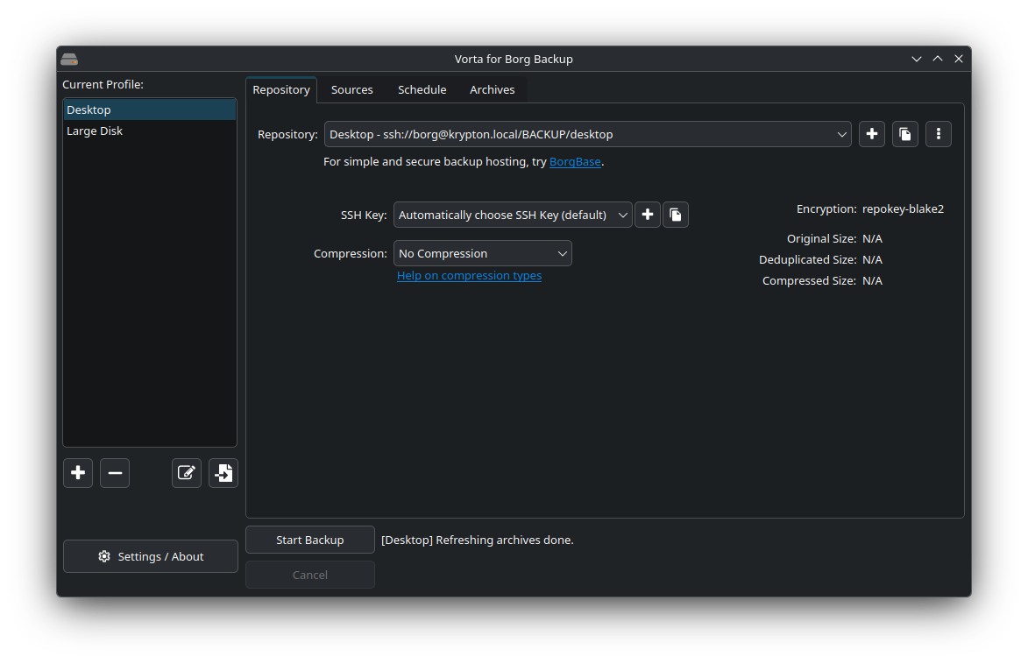Add a new profile using the plus icon
1028x664 pixels.
(x=77, y=472)
